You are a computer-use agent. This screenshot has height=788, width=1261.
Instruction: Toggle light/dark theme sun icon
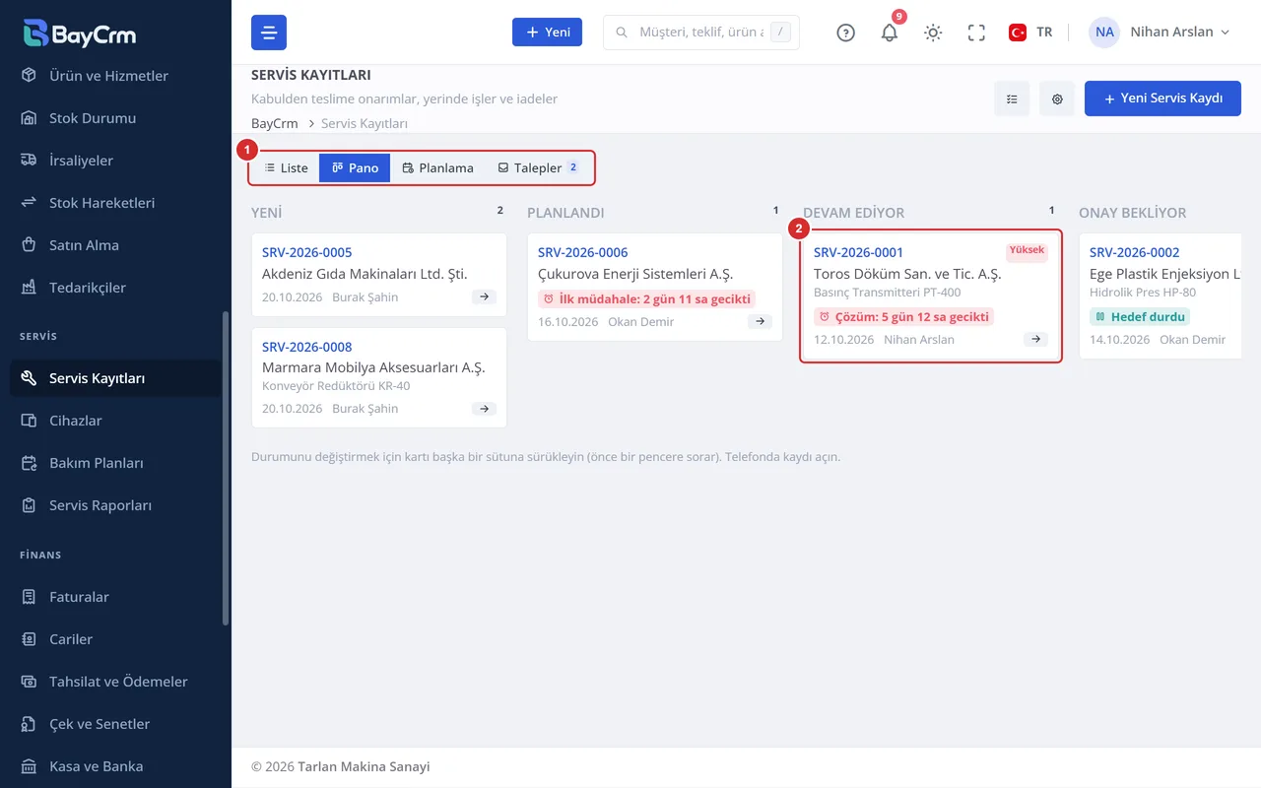tap(933, 33)
